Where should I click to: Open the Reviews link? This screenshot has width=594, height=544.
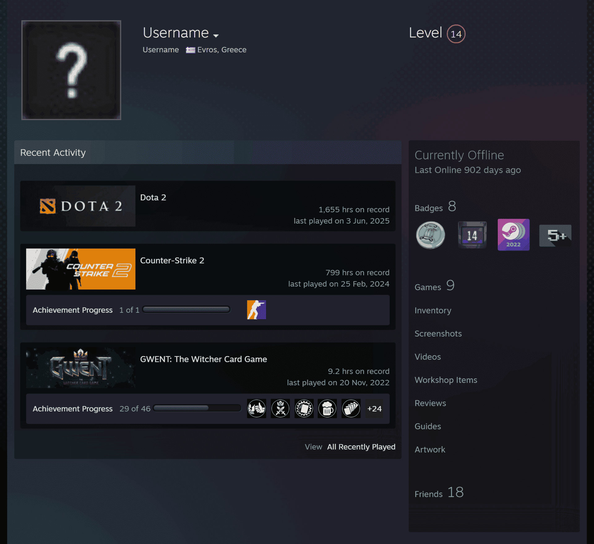click(430, 403)
